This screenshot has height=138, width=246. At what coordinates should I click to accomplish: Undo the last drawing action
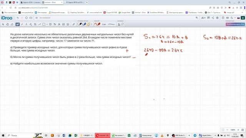click(18, 18)
